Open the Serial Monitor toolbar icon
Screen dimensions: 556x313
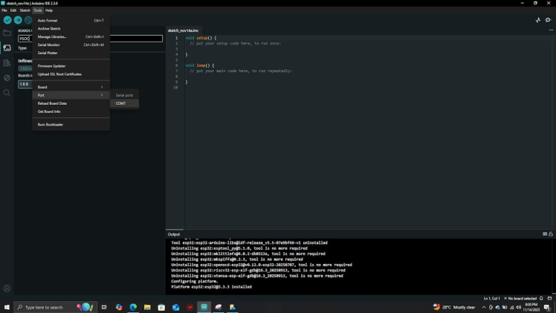click(549, 20)
